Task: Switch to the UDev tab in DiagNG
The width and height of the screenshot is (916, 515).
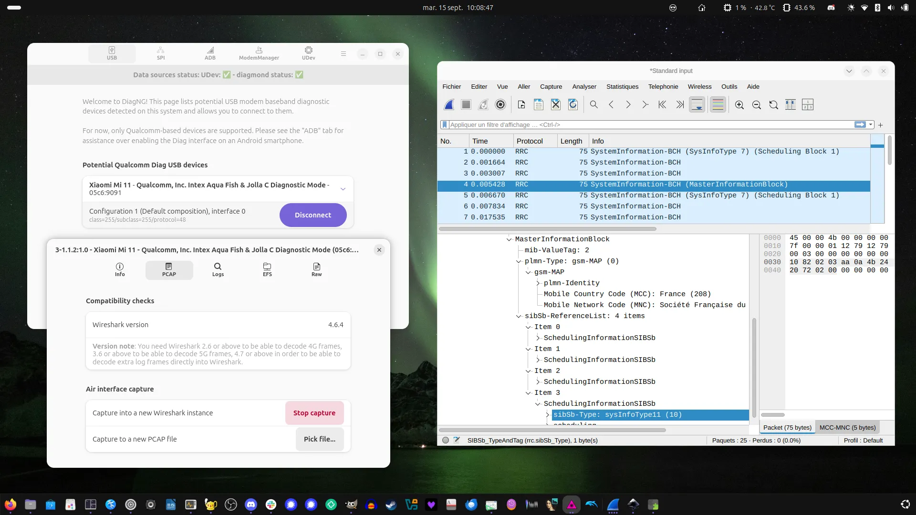Action: (309, 53)
